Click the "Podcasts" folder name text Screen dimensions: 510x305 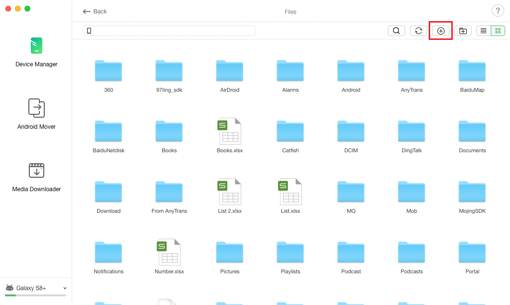click(x=411, y=271)
